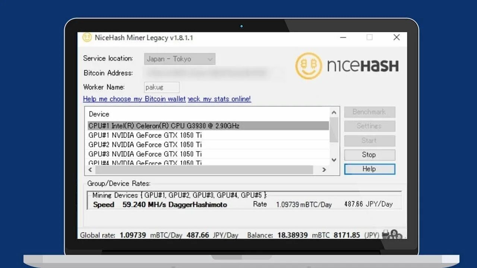
Task: Click the Worker Name field pakug
Action: (162, 87)
